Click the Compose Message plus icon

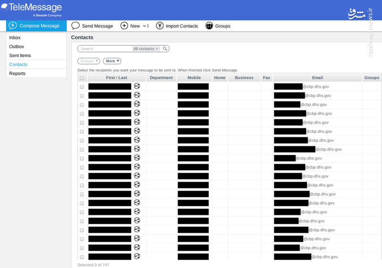13,26
